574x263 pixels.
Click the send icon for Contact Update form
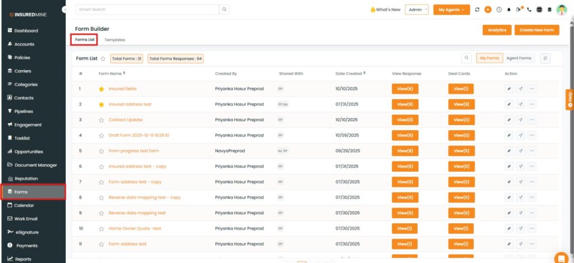pos(520,119)
